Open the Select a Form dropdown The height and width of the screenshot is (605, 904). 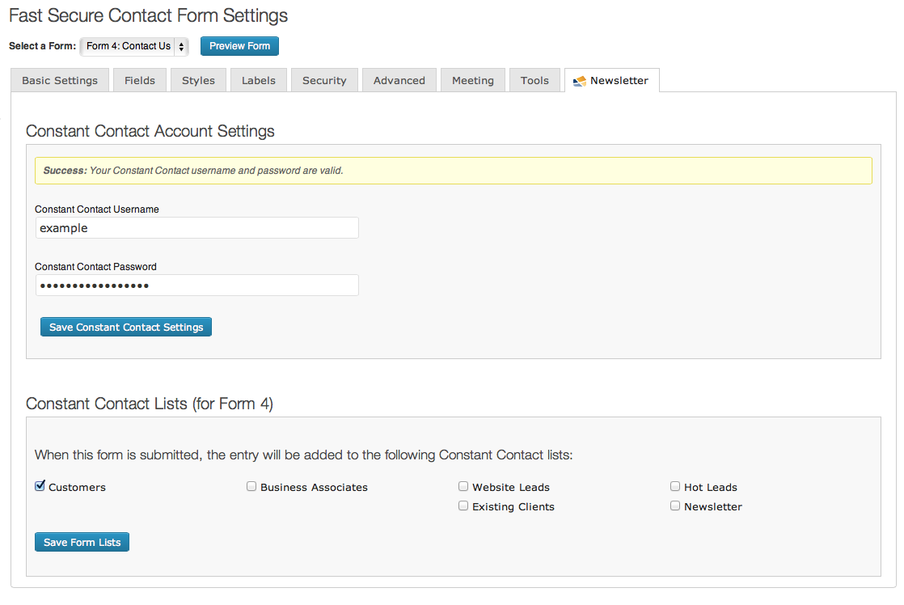[134, 46]
